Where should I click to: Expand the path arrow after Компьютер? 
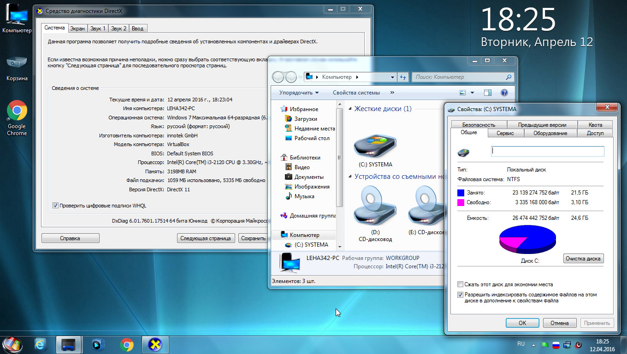tap(357, 77)
